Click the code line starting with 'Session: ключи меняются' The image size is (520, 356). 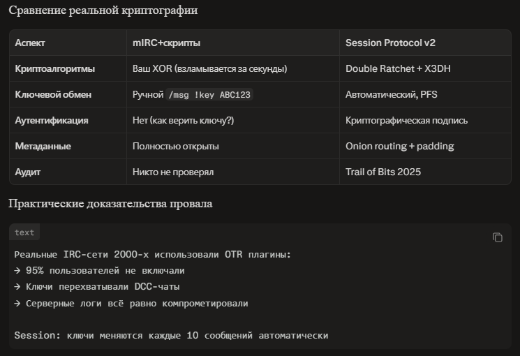click(x=171, y=336)
